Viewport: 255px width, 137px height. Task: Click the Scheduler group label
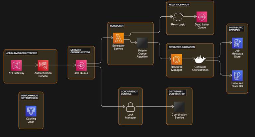tap(117, 26)
